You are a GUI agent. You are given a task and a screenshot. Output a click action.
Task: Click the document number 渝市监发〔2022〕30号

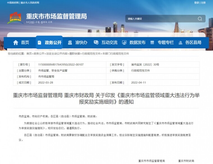(145, 65)
